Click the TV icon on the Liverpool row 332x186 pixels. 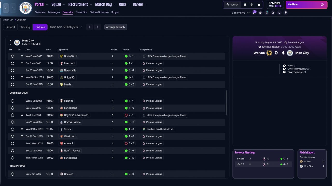tap(22, 63)
